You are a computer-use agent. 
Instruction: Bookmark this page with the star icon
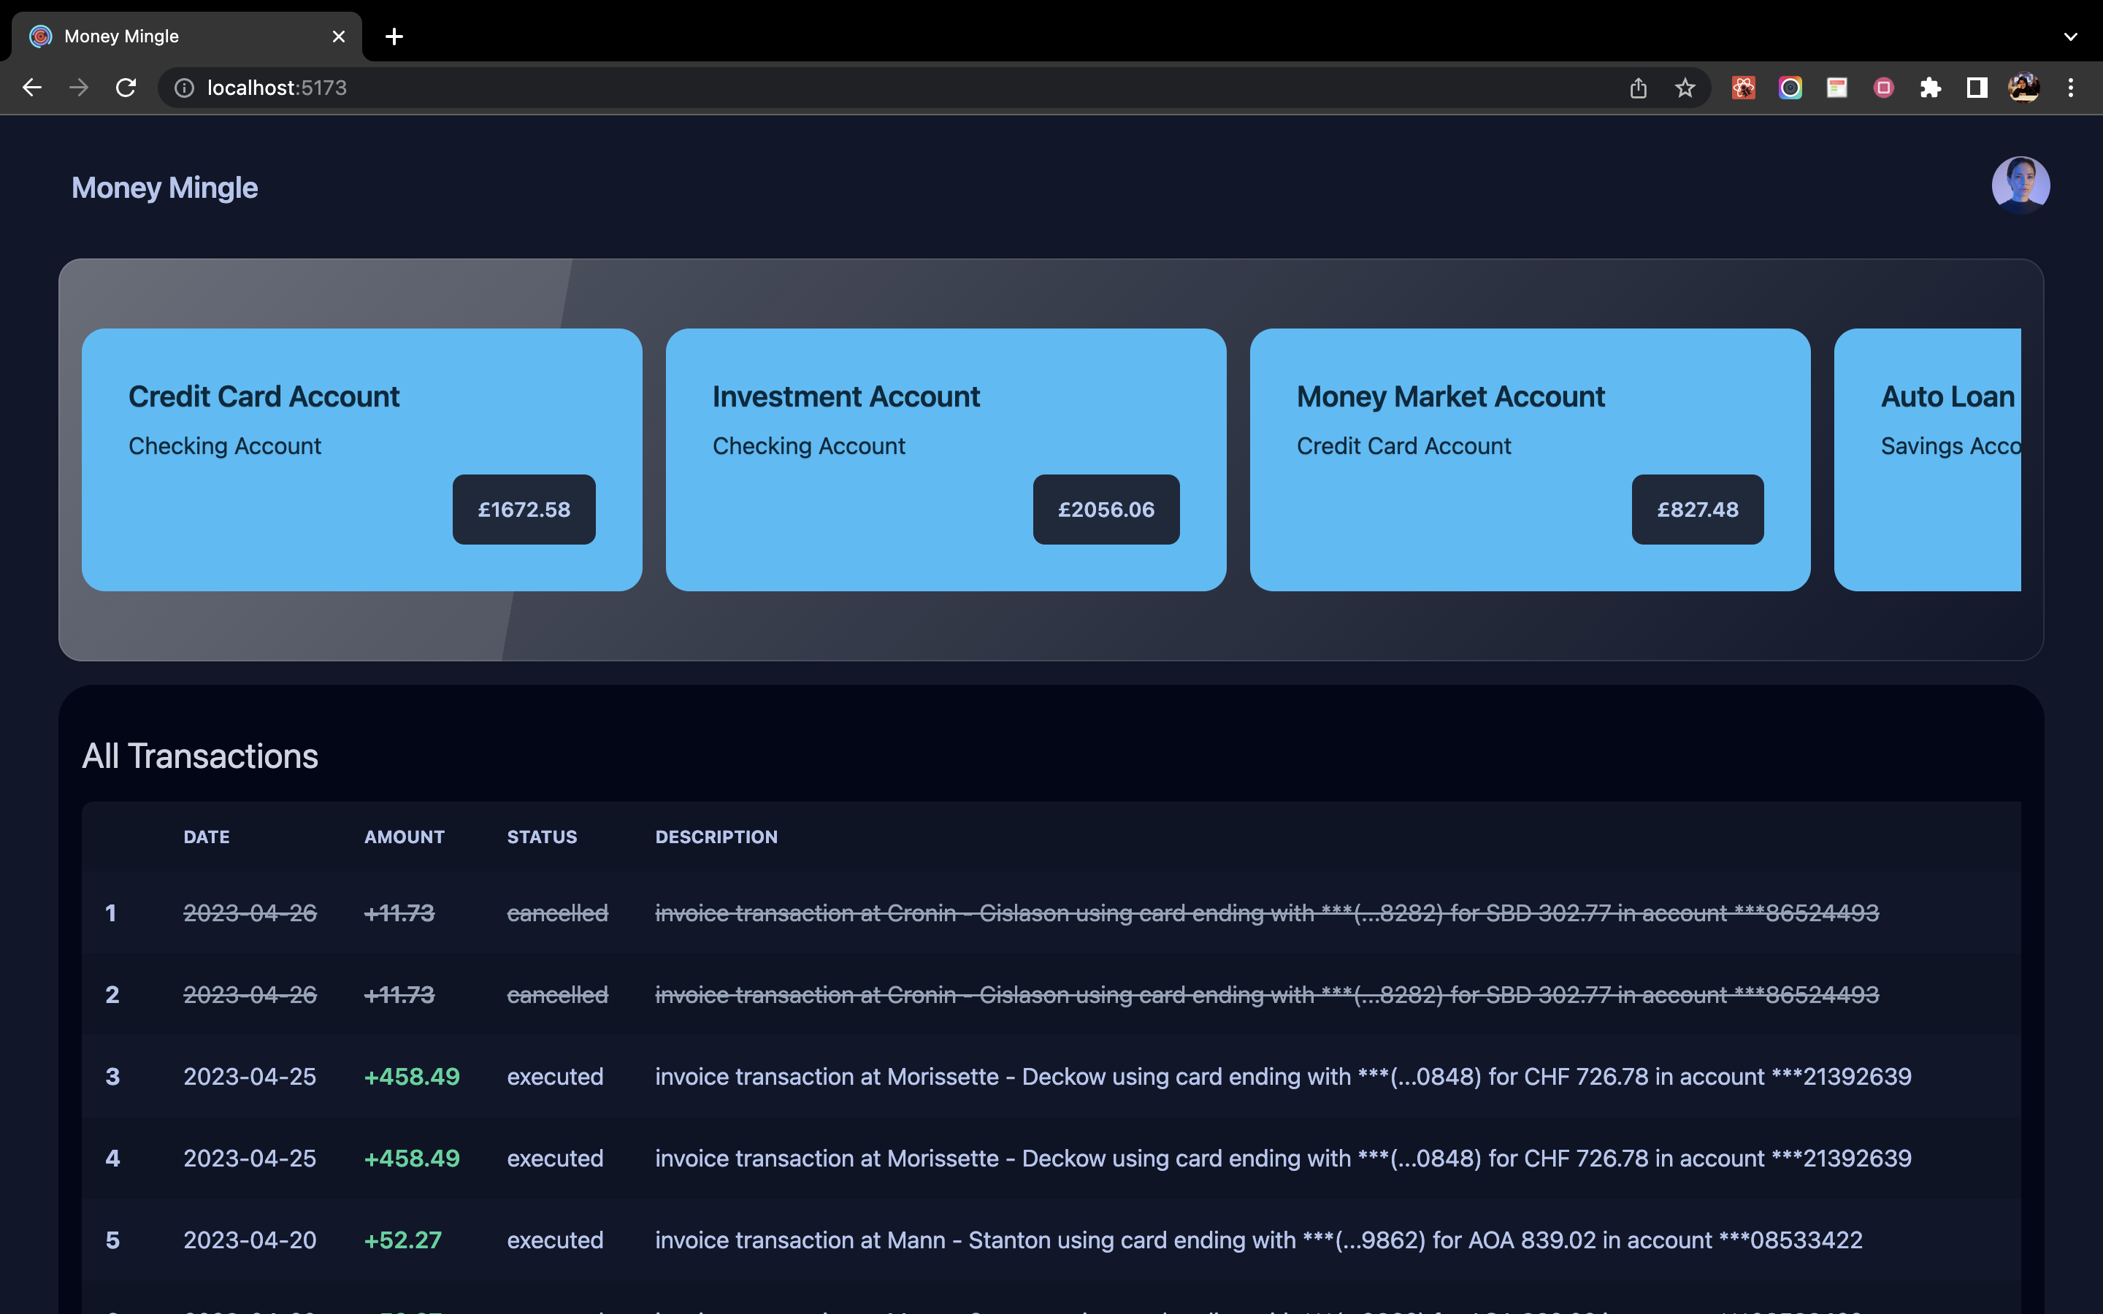click(x=1685, y=88)
